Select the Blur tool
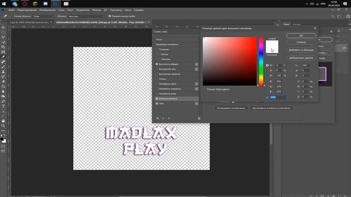Image resolution: width=351 pixels, height=197 pixels. point(3,91)
